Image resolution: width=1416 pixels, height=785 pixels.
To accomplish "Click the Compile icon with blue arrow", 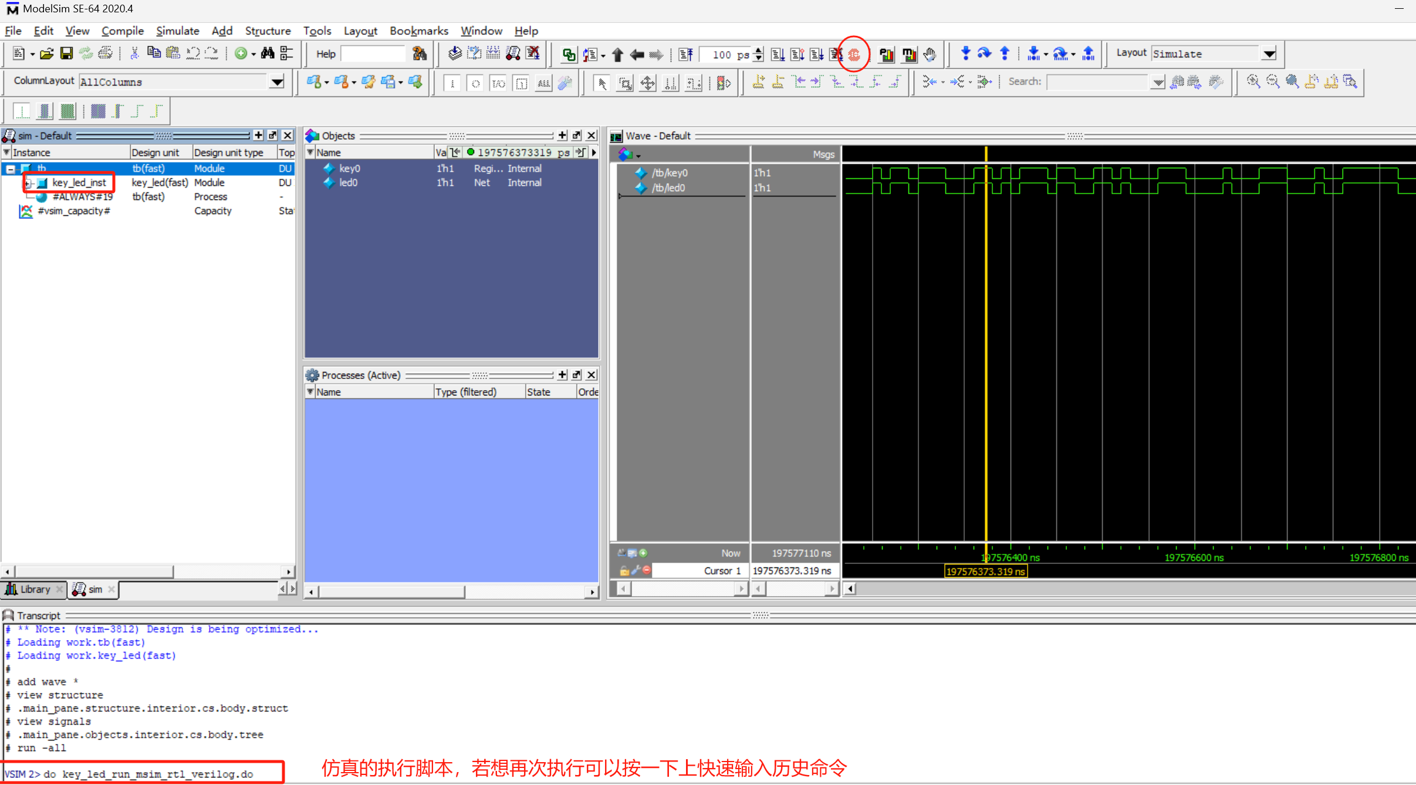I will tap(455, 54).
